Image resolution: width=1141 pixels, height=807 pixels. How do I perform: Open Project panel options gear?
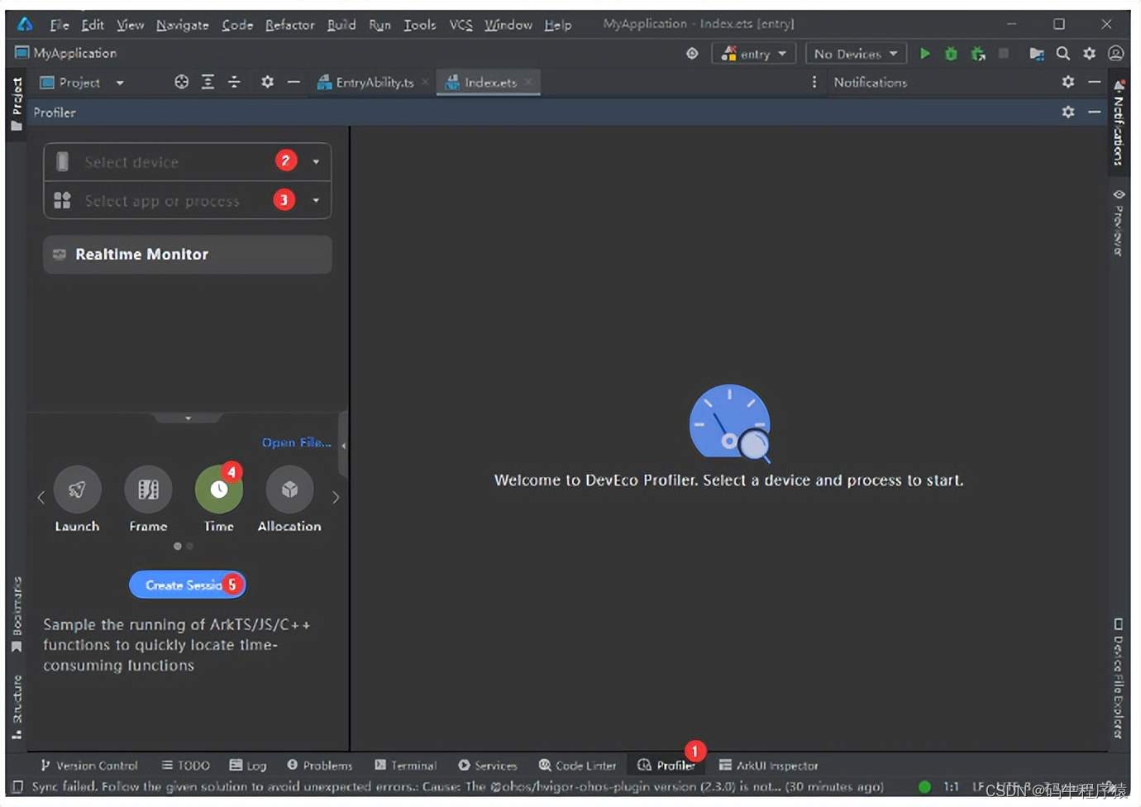pos(267,82)
